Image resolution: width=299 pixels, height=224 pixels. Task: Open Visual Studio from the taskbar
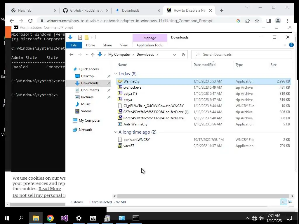[x=65, y=218]
